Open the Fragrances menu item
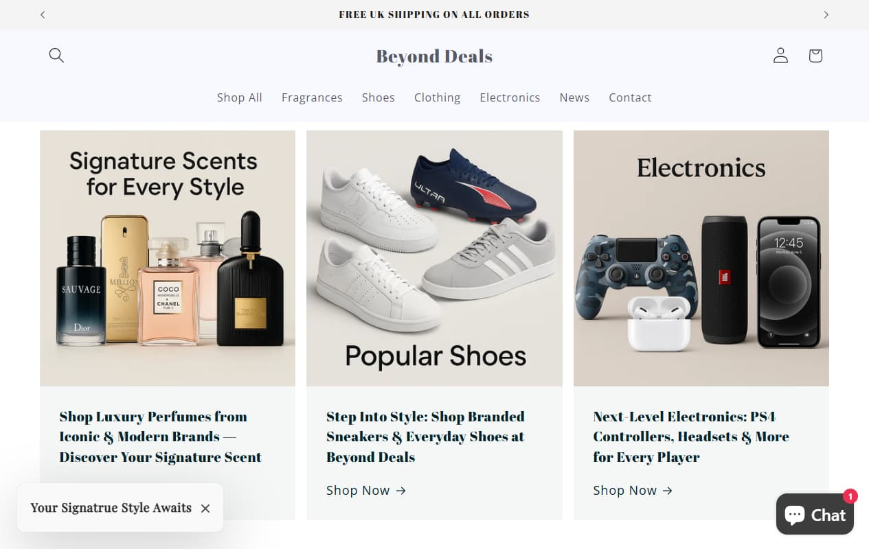Viewport: 869px width, 549px height. [312, 97]
